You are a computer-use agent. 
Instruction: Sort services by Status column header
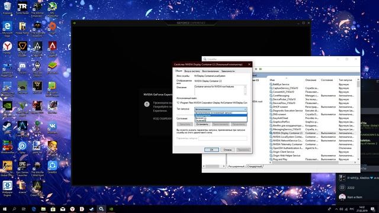pos(328,80)
